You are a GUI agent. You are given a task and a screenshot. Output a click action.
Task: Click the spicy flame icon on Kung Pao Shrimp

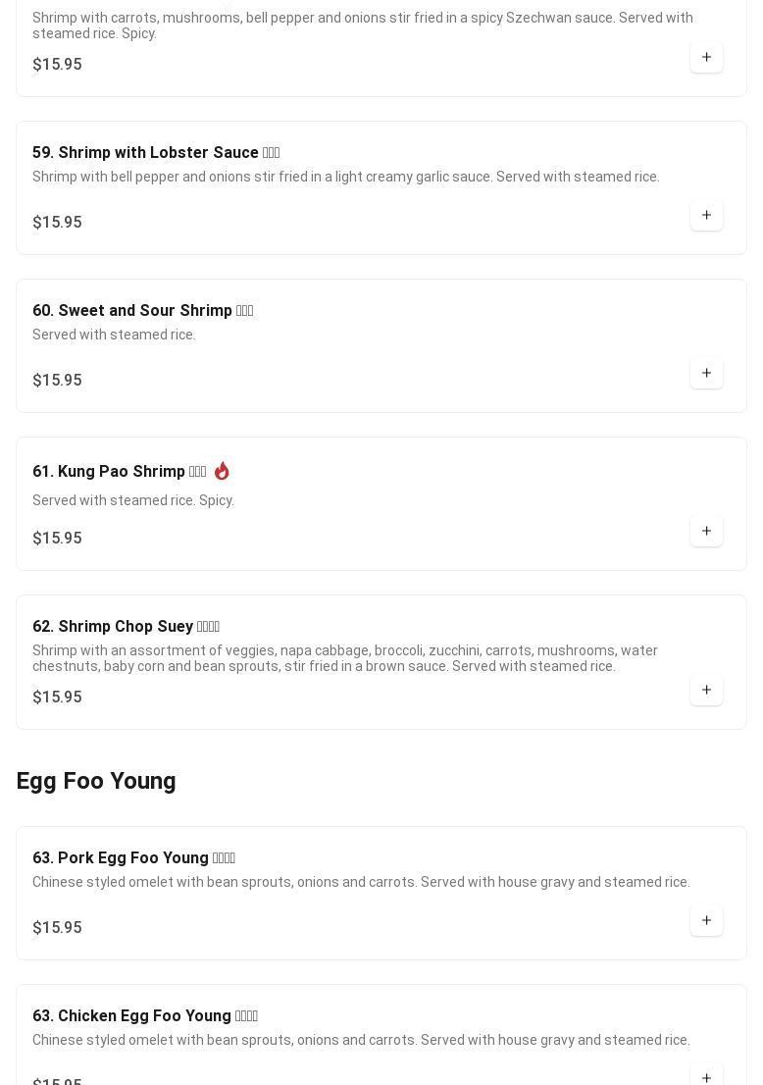[222, 471]
